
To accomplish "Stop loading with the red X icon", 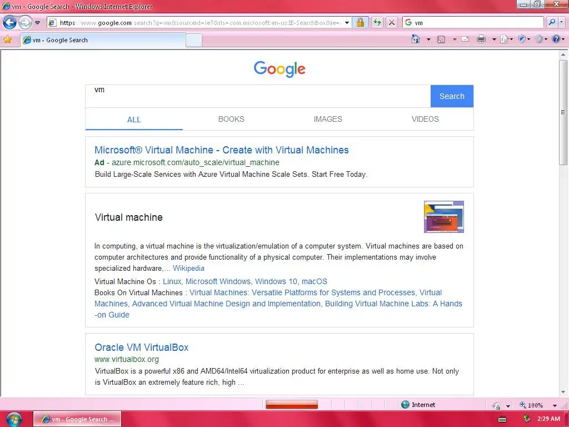I will (x=392, y=22).
